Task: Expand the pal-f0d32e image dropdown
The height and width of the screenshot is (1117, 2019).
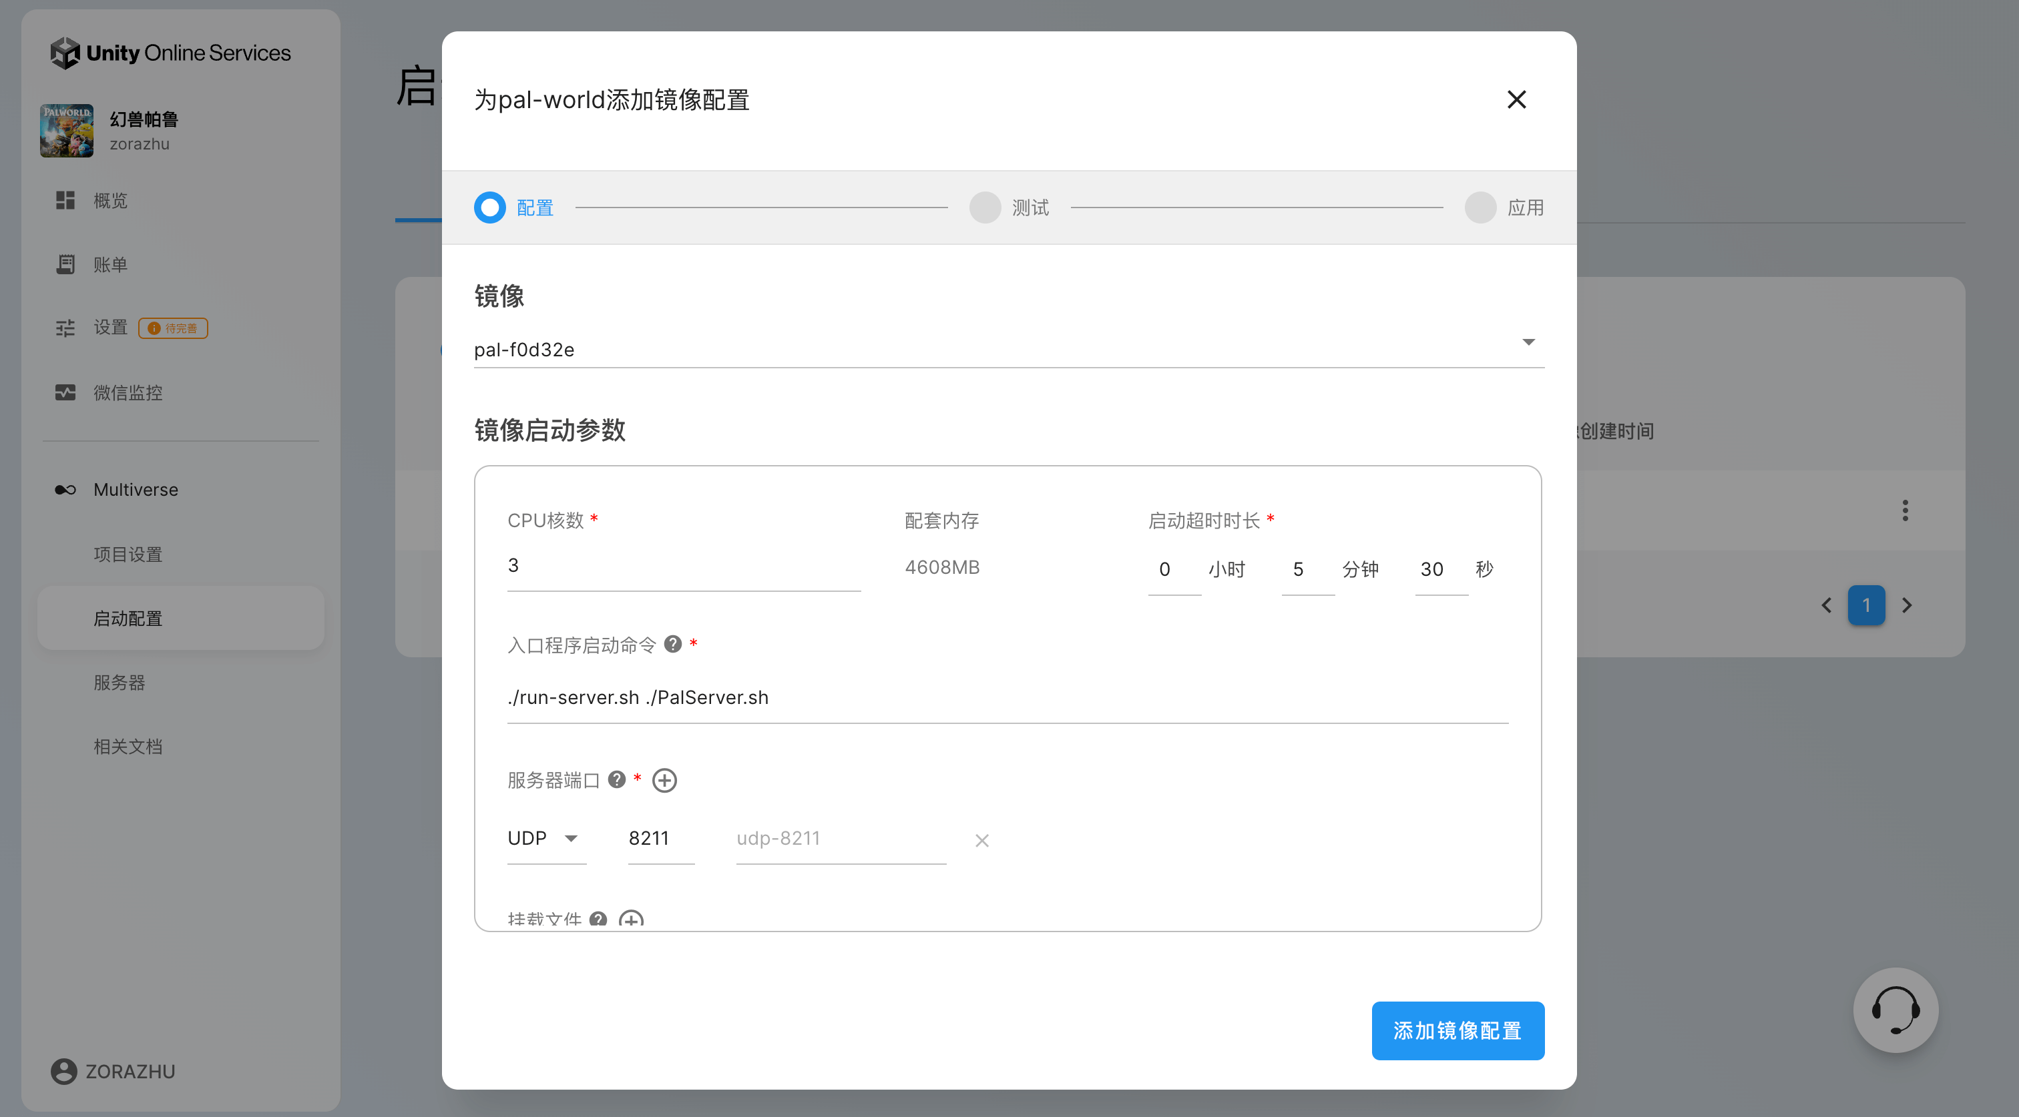Action: pyautogui.click(x=1528, y=342)
